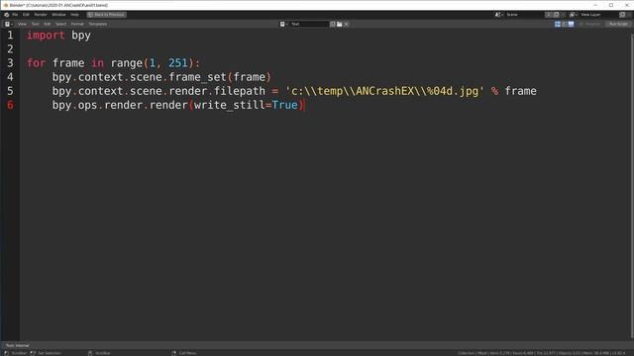Click the 'import' keyword on line 1
This screenshot has height=356, width=634.
click(46, 36)
